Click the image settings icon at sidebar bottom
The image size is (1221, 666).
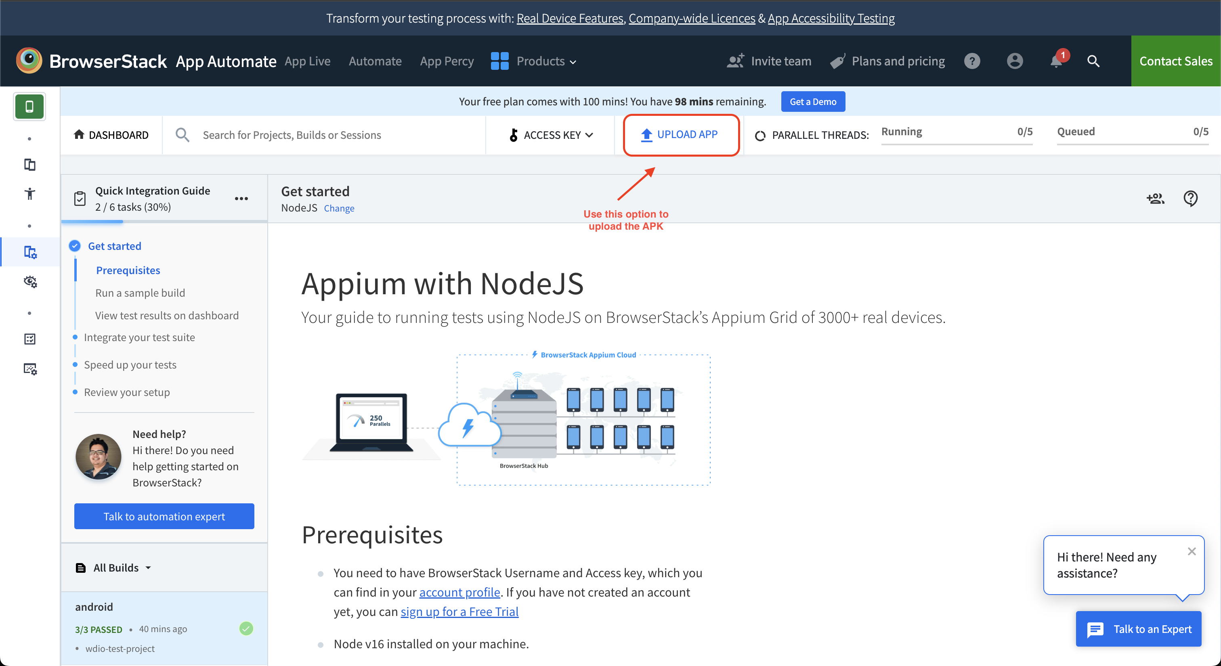tap(29, 369)
